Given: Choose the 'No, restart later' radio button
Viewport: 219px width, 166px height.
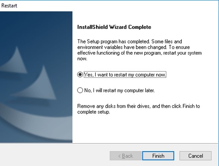Looking at the screenshot, I should point(80,90).
